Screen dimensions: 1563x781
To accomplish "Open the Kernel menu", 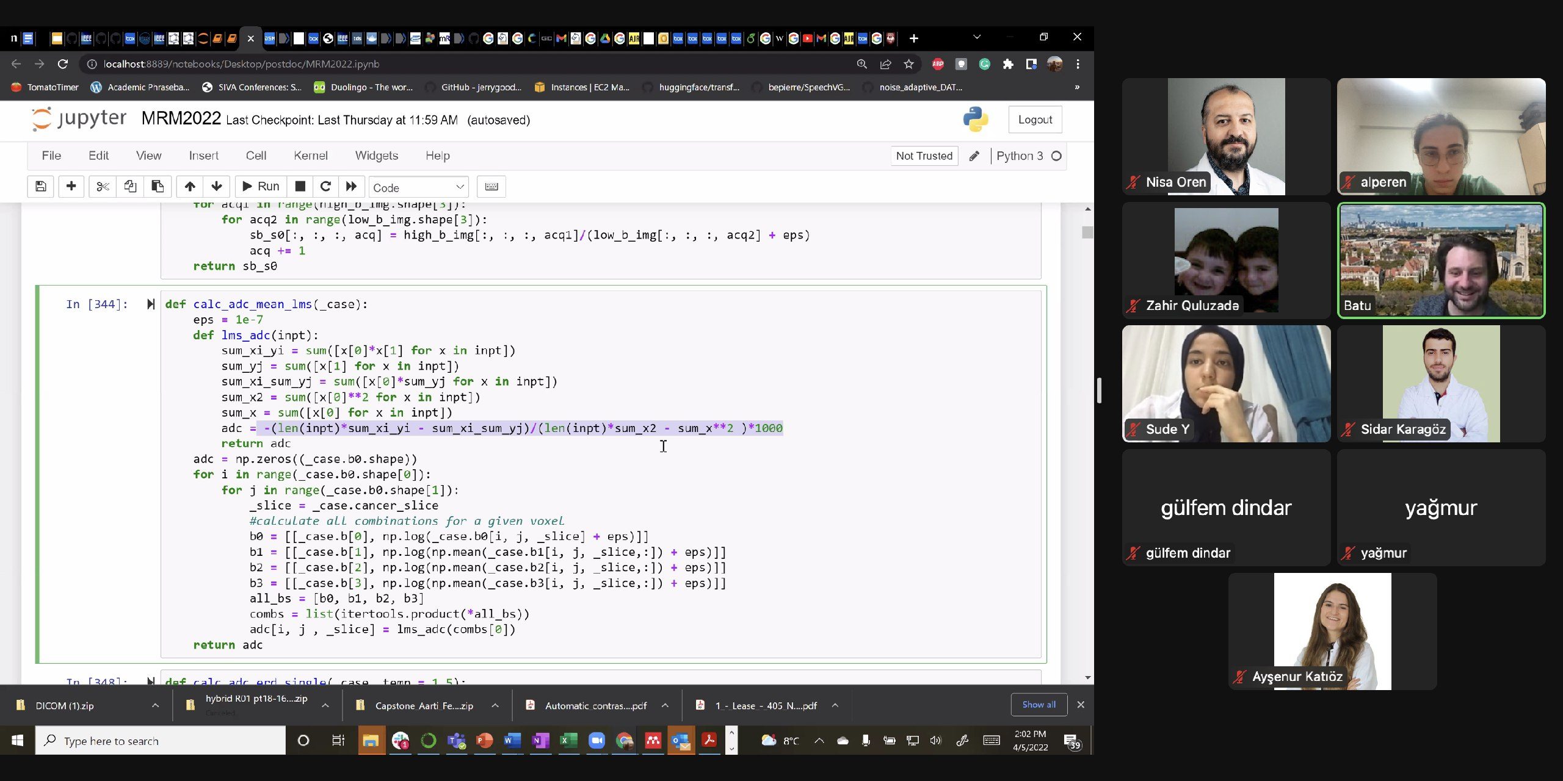I will pyautogui.click(x=310, y=156).
